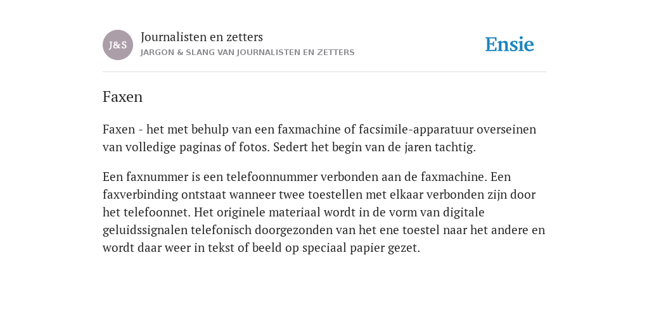649x324 pixels.
Task: Click the word 'telefoonnummer' in the second paragraph
Action: [271, 177]
